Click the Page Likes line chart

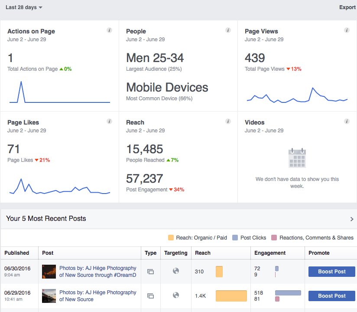coord(60,186)
